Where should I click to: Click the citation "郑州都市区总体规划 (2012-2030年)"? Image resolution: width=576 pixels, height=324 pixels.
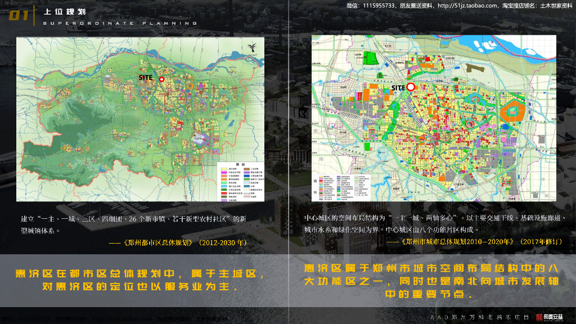coord(178,243)
